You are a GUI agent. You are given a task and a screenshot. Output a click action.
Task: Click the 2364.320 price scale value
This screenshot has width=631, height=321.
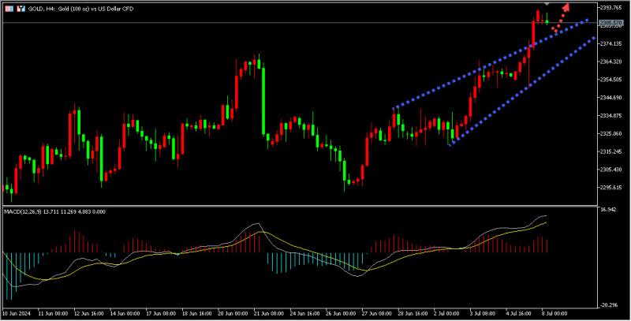tap(612, 62)
